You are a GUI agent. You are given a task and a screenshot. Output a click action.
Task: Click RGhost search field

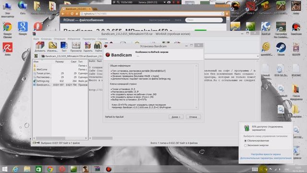pos(204,20)
